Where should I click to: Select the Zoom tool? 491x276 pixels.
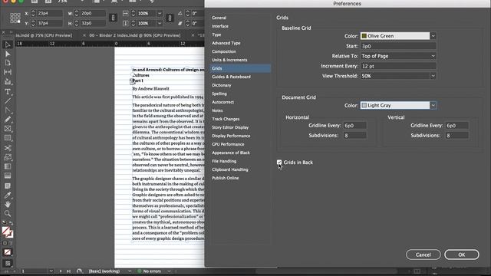(x=8, y=214)
